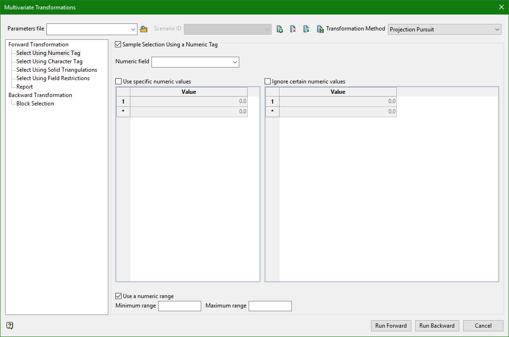509x337 pixels.
Task: Open the help icon at bottom left
Action: 9,325
